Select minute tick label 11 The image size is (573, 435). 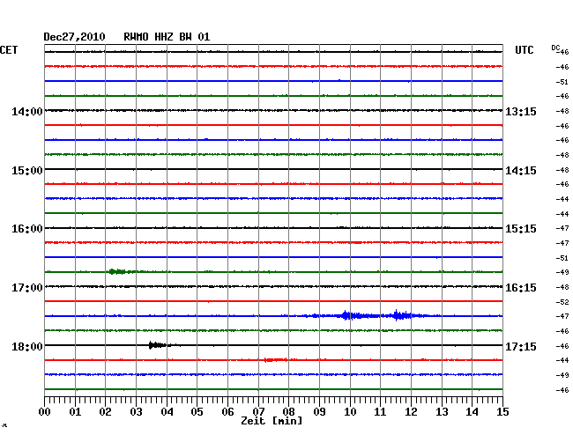click(x=380, y=412)
